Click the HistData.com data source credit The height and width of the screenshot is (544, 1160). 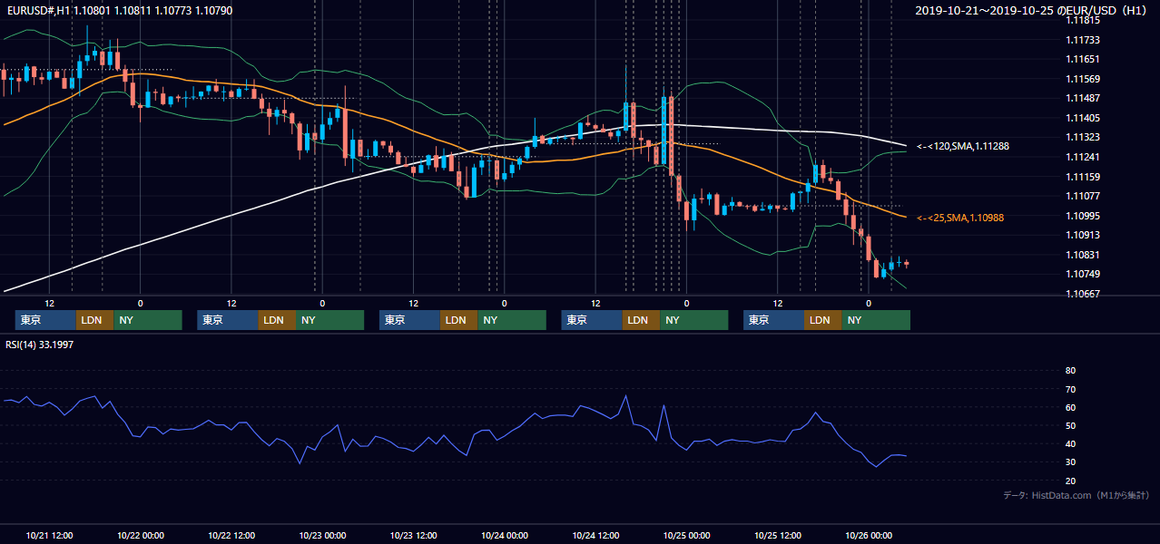click(x=1076, y=495)
